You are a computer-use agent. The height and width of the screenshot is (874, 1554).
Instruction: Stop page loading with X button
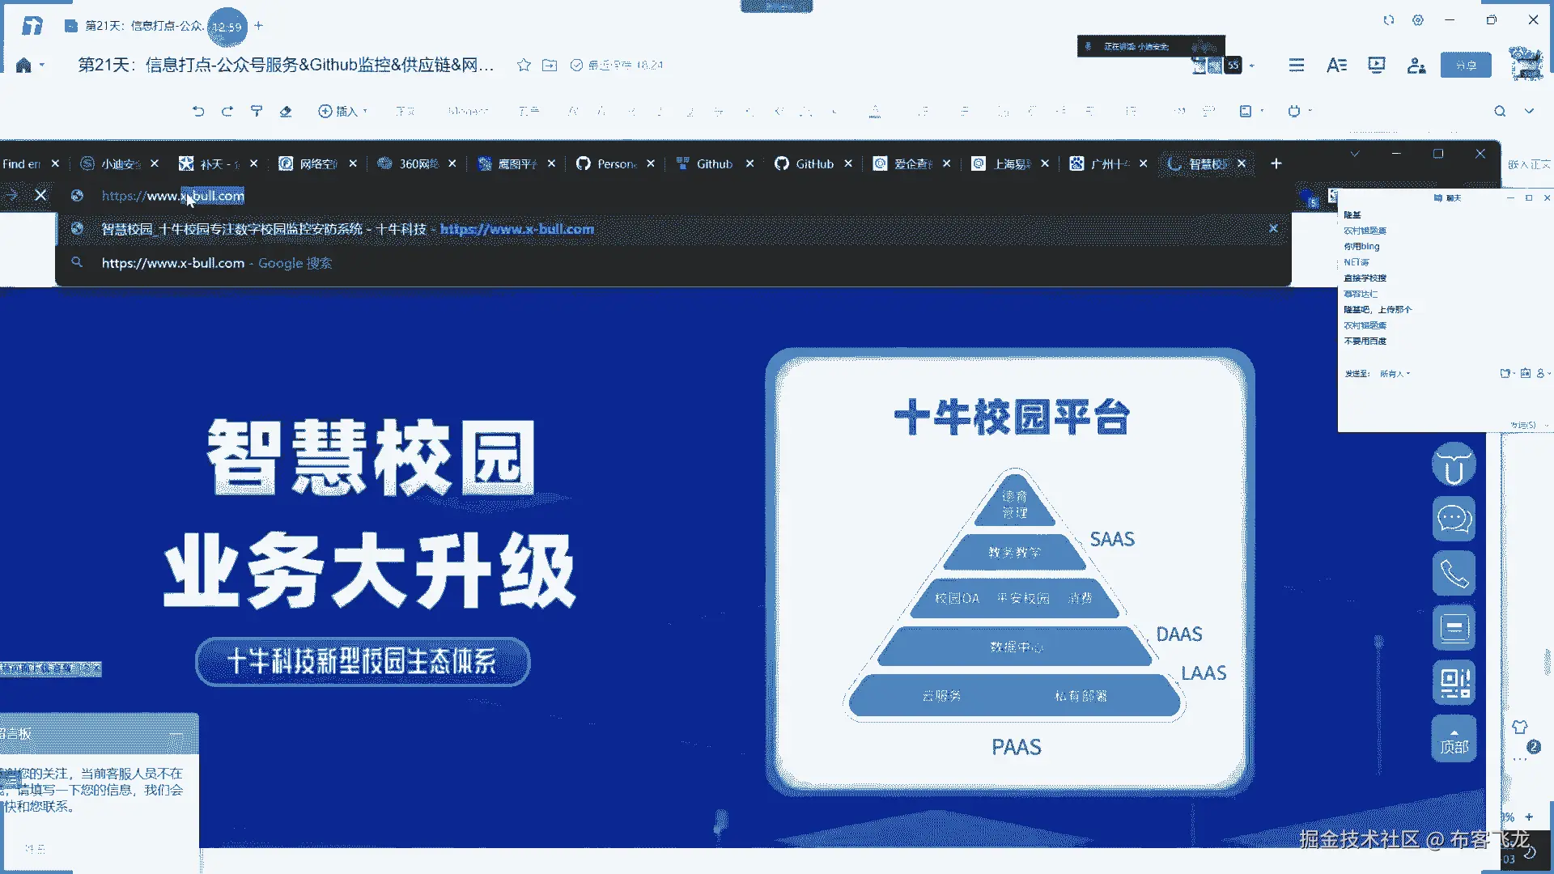[x=40, y=195]
